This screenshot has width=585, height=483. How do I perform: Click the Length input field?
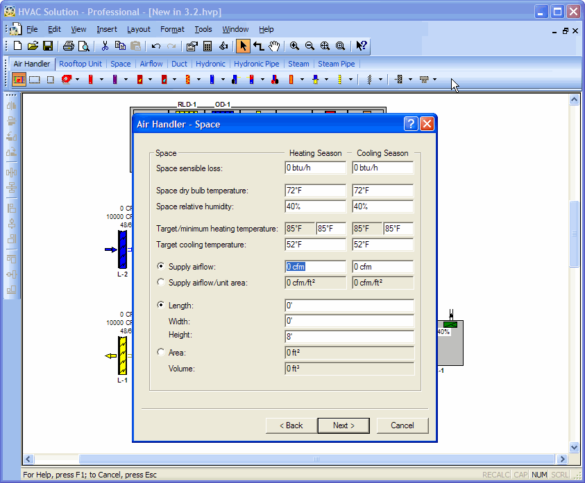[349, 306]
